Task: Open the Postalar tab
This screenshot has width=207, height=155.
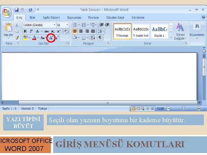Action: (x=94, y=18)
